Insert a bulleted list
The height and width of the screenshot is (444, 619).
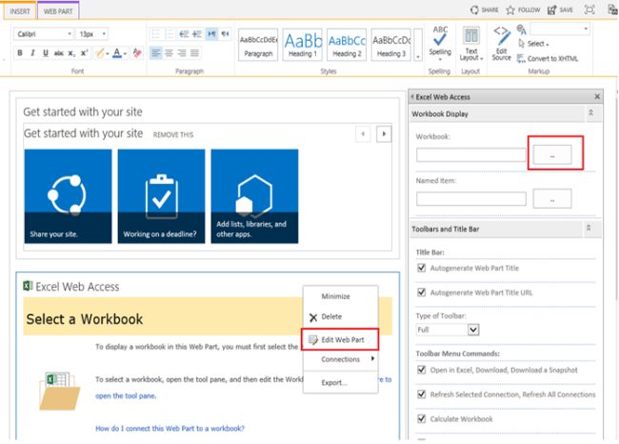click(x=156, y=34)
